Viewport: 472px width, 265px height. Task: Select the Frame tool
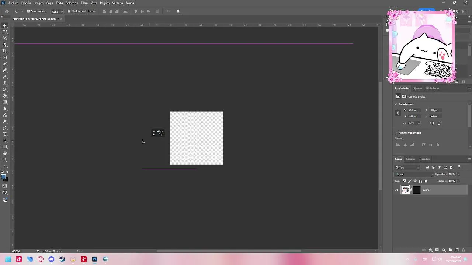coord(5,57)
